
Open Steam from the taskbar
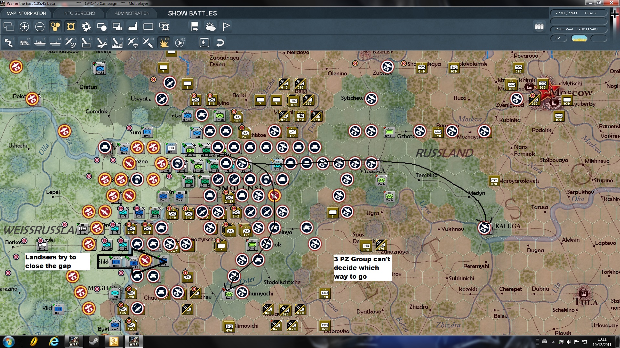pos(94,342)
